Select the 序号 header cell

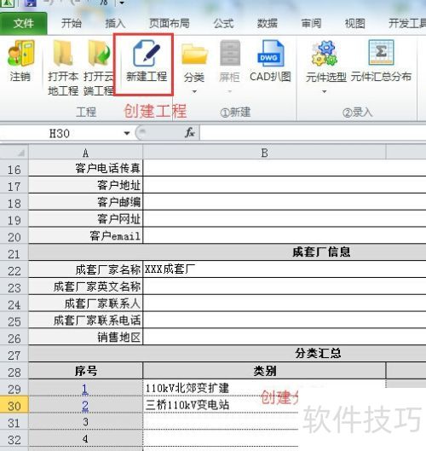pos(86,371)
